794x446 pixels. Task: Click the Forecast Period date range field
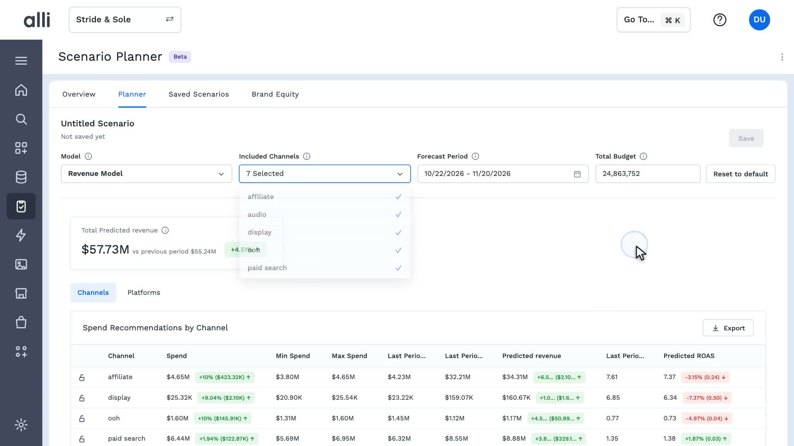pos(503,174)
